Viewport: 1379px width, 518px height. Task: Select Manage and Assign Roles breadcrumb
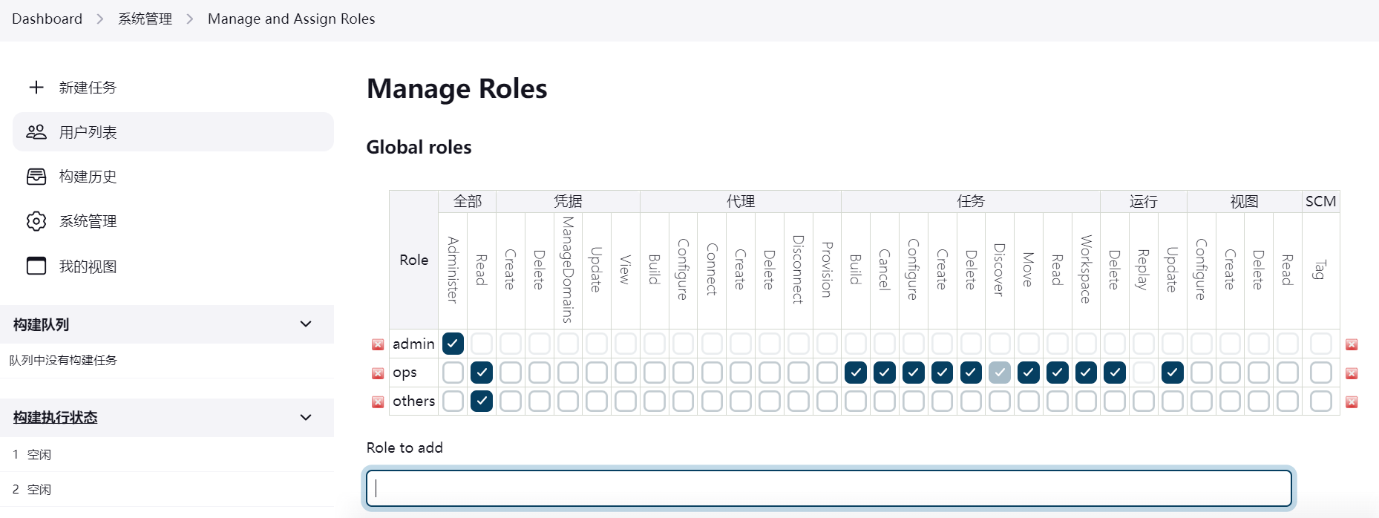[x=291, y=19]
